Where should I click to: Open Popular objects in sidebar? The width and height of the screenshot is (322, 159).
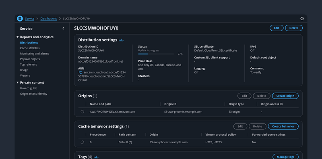click(30, 59)
